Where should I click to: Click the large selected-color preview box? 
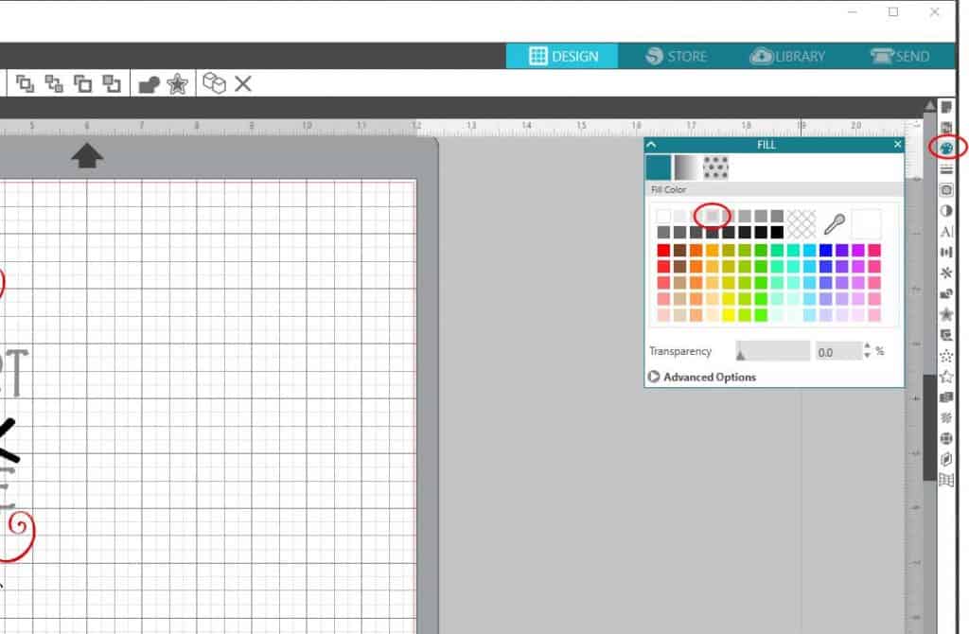[x=867, y=223]
